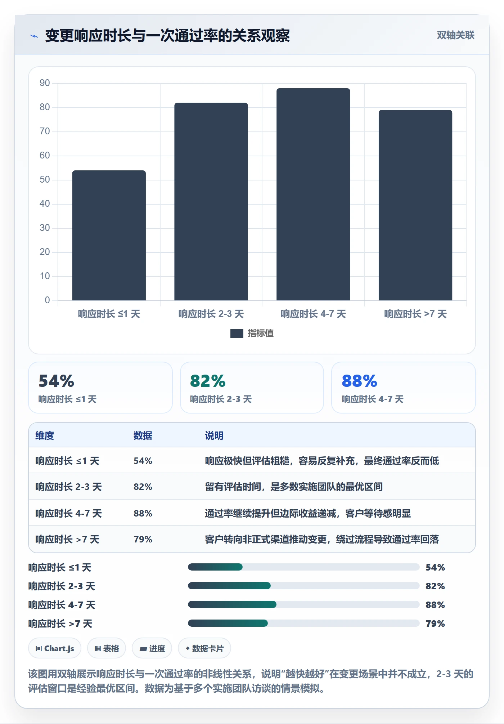Viewport: 504px width, 724px height.
Task: Click the 说明 column header
Action: (x=214, y=435)
